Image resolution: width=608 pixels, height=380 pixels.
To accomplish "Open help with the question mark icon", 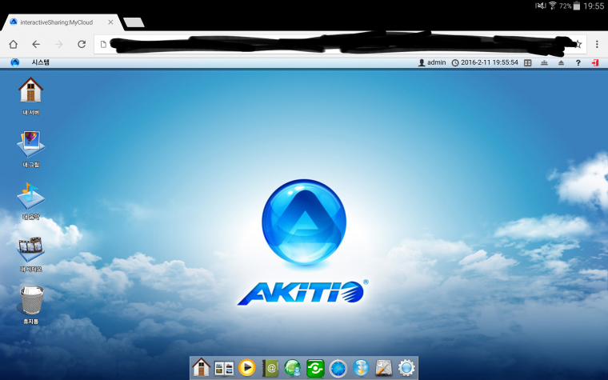I will coord(578,63).
